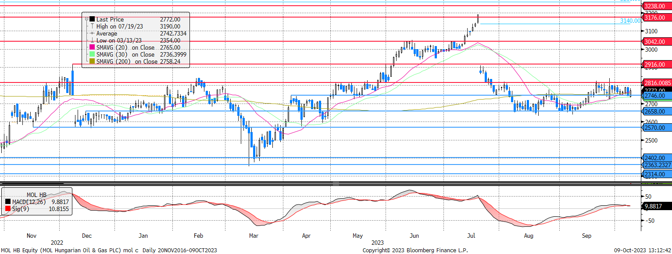Select the 3176.00 red price tag
The height and width of the screenshot is (254, 672).
click(x=656, y=18)
